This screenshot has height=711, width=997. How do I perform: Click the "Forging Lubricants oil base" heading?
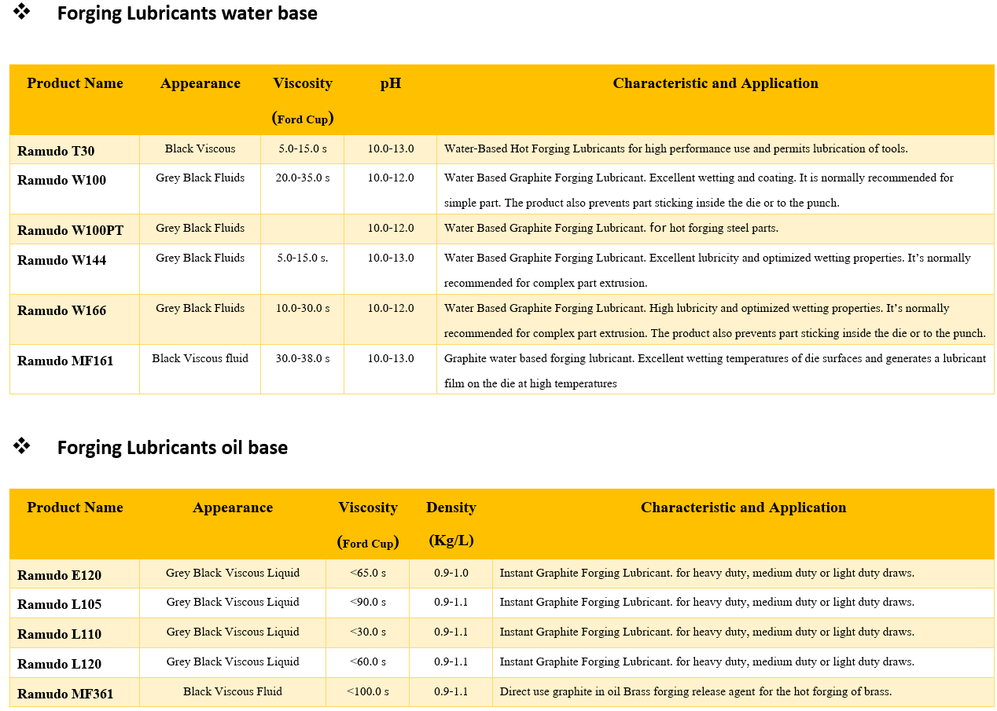172,448
